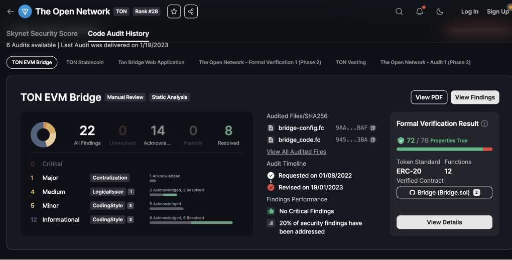Copy the bridge-config.fc SHA256 hash

point(373,128)
